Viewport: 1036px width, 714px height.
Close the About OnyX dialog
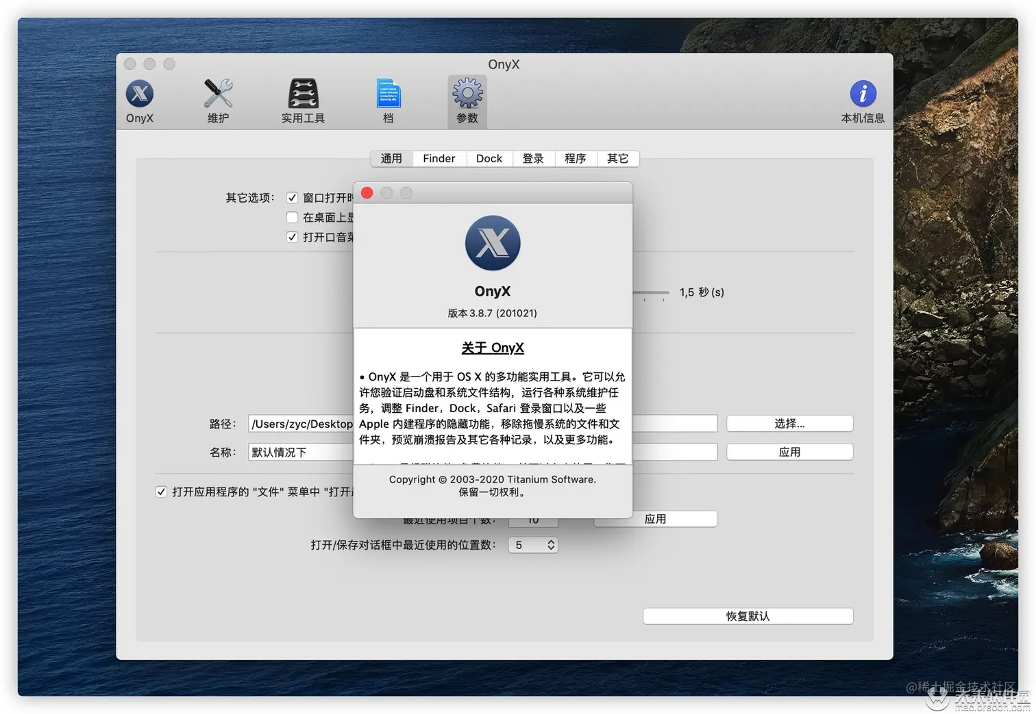[367, 193]
